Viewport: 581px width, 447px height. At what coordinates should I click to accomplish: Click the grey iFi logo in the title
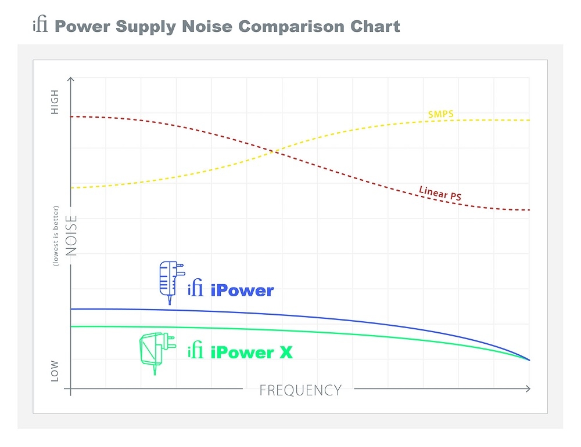coord(40,26)
